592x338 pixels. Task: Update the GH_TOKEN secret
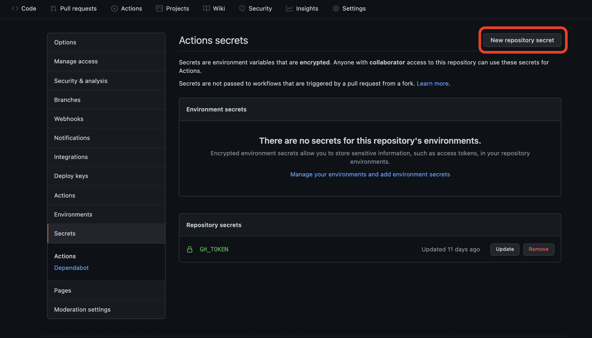click(505, 249)
